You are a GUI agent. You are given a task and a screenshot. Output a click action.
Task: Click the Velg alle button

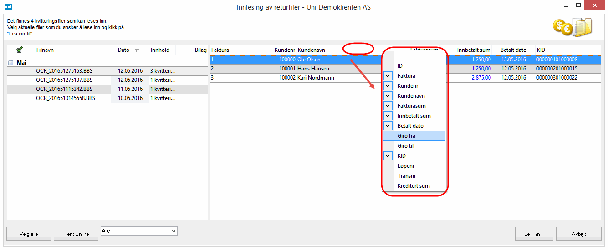tap(29, 234)
